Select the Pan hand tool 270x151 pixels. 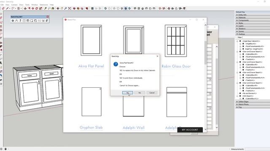pos(62,8)
